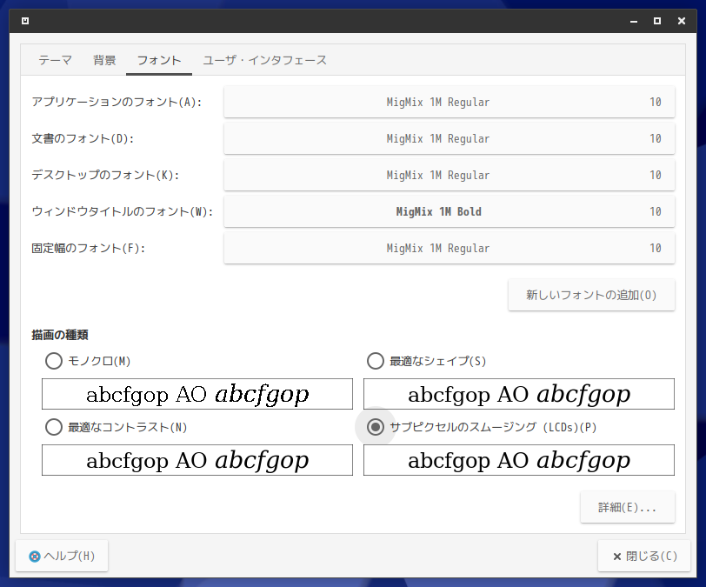This screenshot has height=587, width=706.
Task: Select サブピクセルのスムージング (LCDs) option
Action: pos(375,427)
